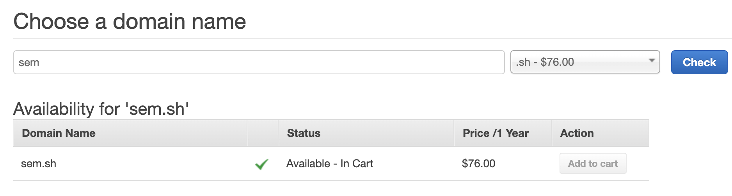Click the Availability for 'sem.sh' heading
Screen dimensions: 732x196
pos(101,109)
